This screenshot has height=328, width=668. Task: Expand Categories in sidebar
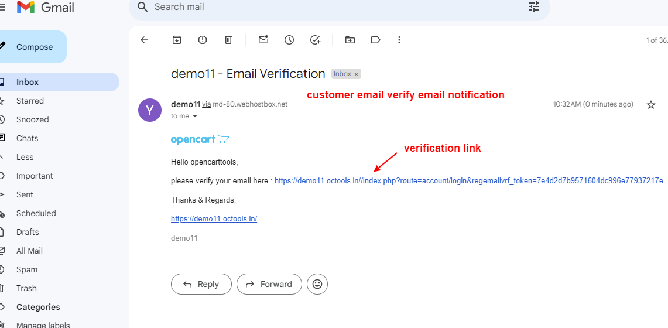[38, 307]
